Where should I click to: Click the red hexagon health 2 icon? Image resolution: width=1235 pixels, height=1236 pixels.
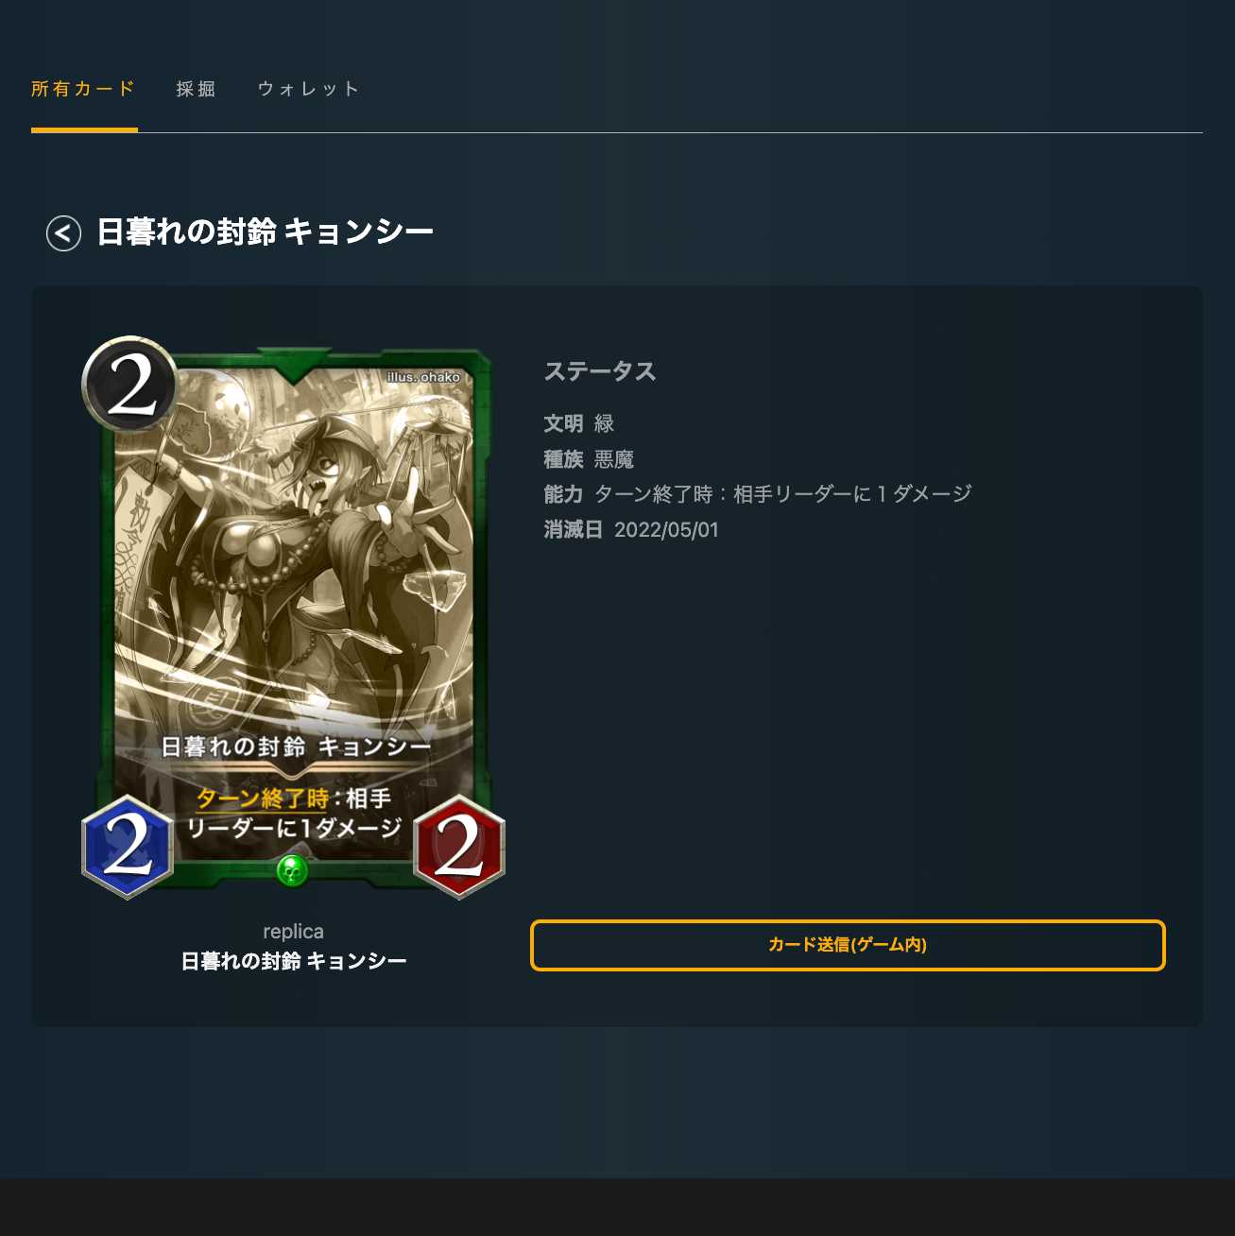(459, 847)
